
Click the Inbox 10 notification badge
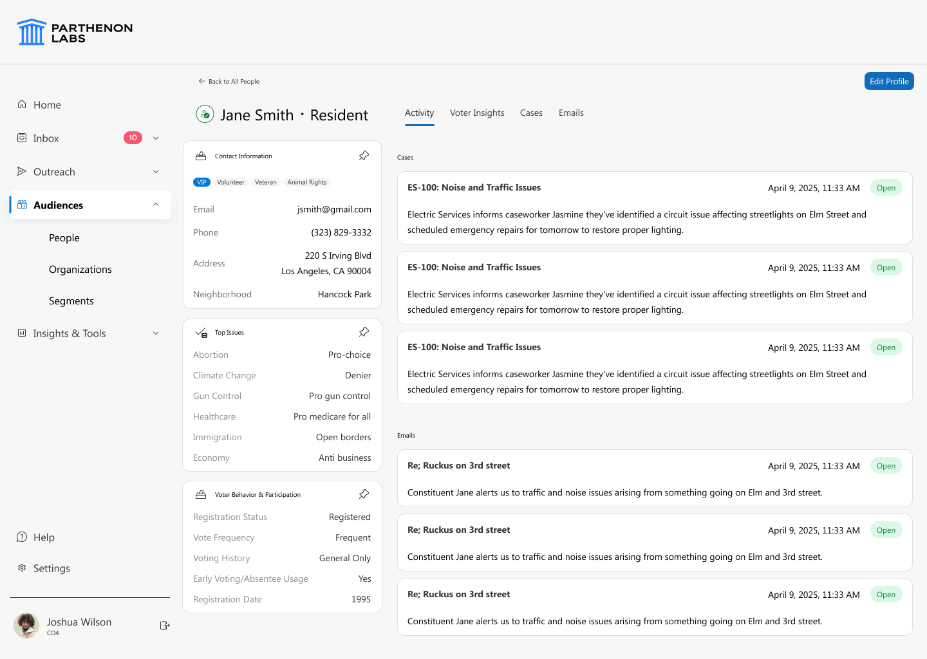(133, 138)
